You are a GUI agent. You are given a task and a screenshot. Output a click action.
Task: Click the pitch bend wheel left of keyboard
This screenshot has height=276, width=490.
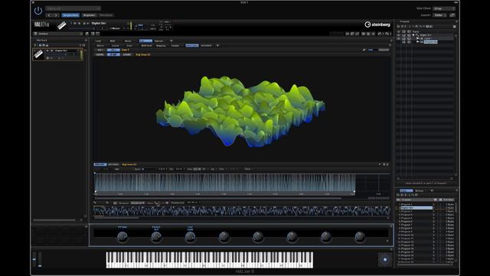pos(34,259)
